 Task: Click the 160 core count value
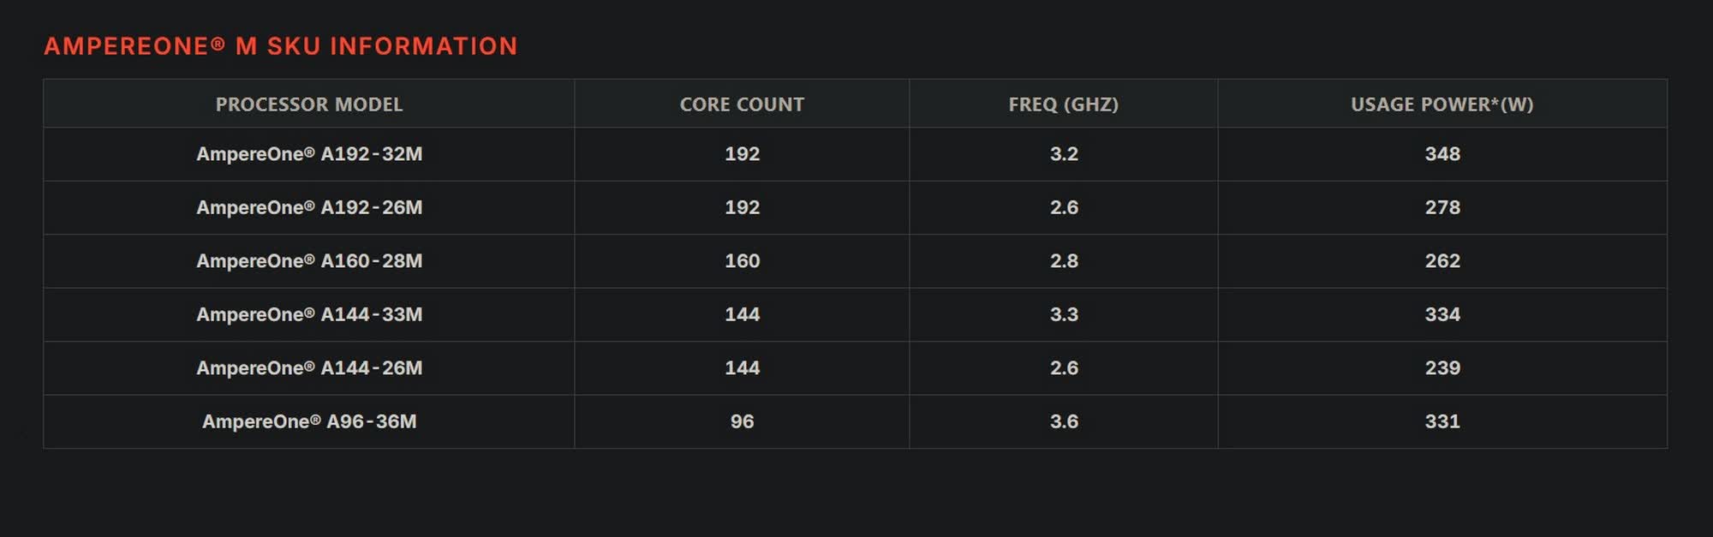(x=742, y=261)
